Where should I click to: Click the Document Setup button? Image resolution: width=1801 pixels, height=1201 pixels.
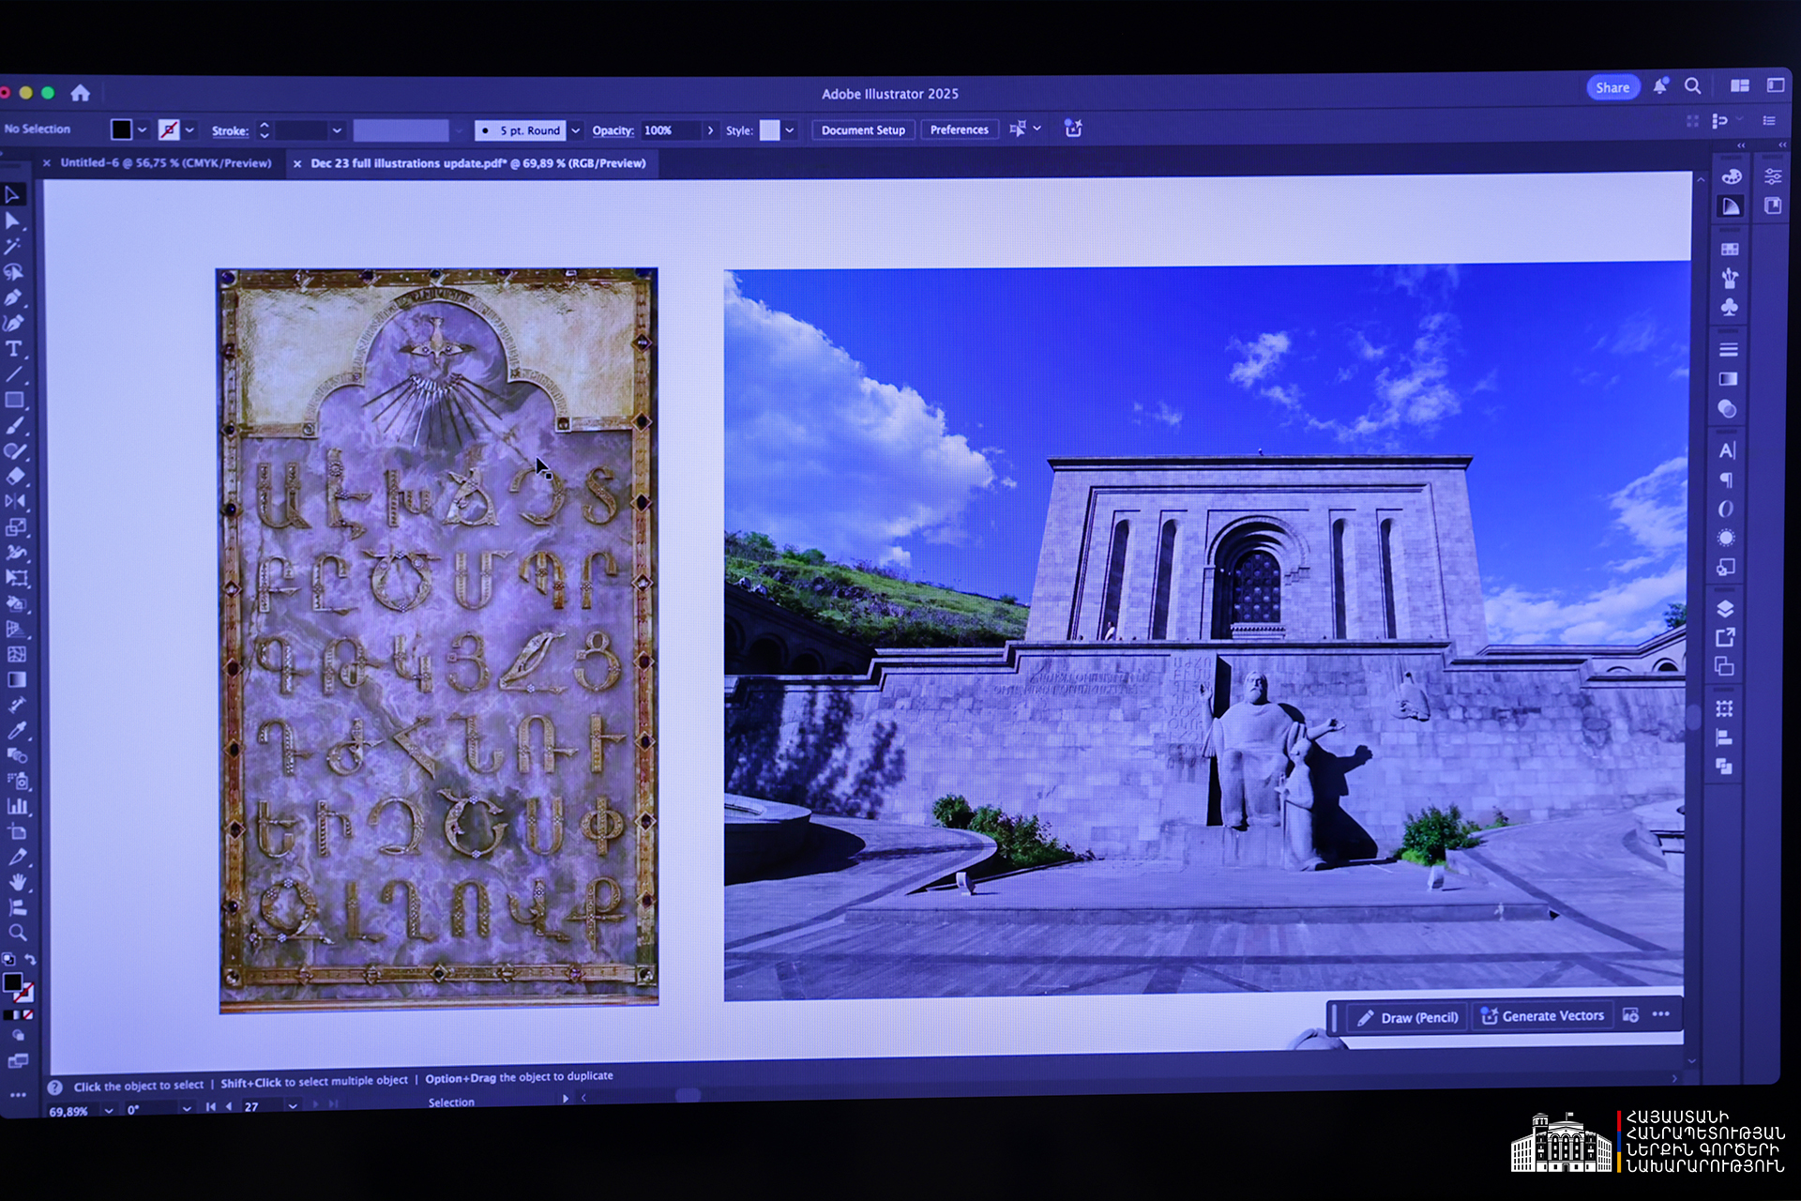[862, 130]
